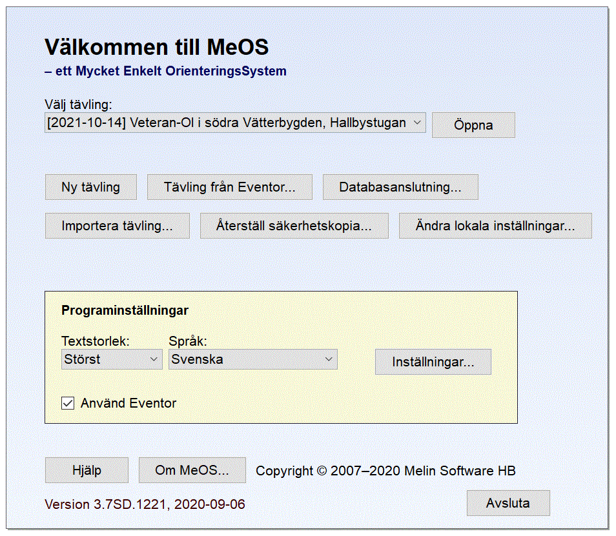Open the Hjälp help page

tap(87, 470)
